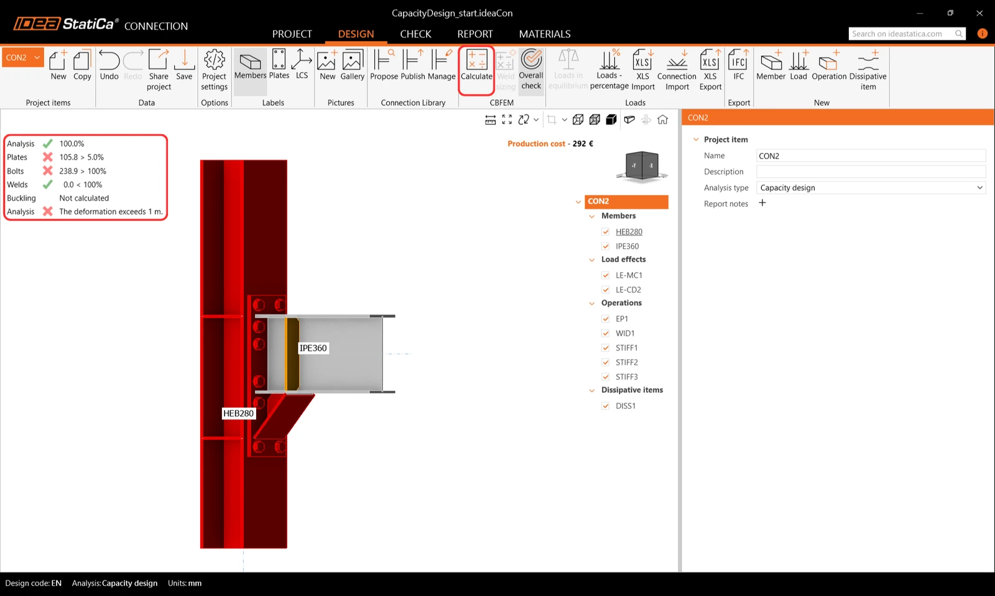Screen dimensions: 995x596
Task: Switch to the REPORT tab
Action: click(475, 34)
